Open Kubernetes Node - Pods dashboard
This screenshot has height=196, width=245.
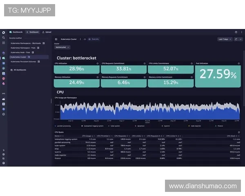pos(20,53)
